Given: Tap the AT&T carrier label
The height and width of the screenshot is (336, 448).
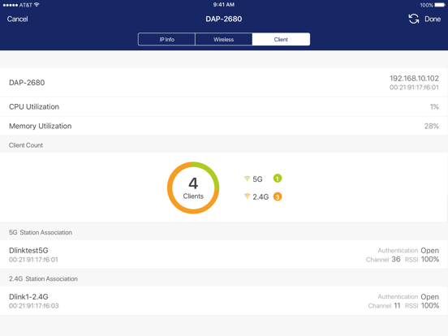Looking at the screenshot, I should point(25,5).
